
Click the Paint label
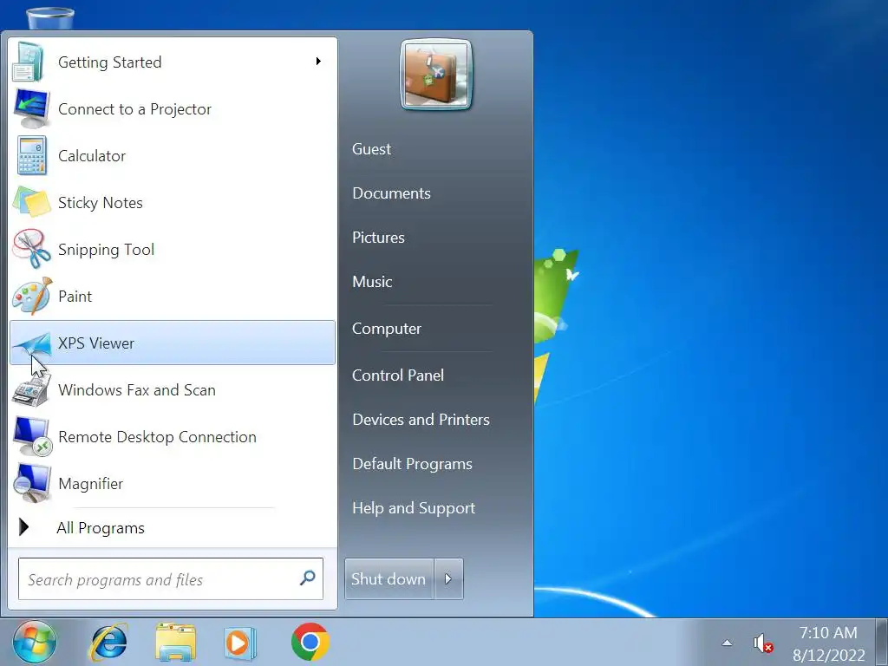coord(75,297)
